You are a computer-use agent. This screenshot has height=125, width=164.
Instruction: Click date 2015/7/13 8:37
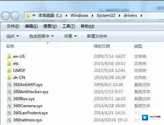point(108,92)
